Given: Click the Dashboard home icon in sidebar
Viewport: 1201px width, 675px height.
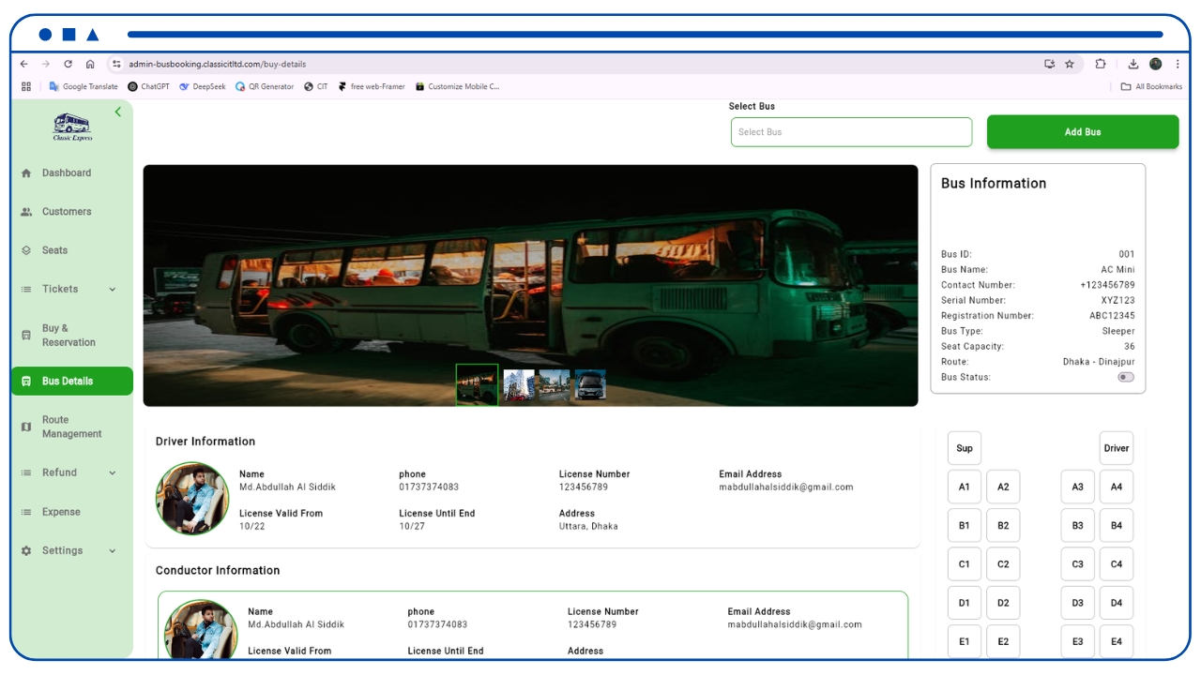Looking at the screenshot, I should click(26, 173).
